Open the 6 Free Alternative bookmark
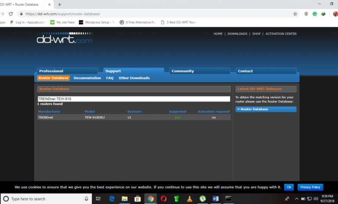 pyautogui.click(x=138, y=22)
